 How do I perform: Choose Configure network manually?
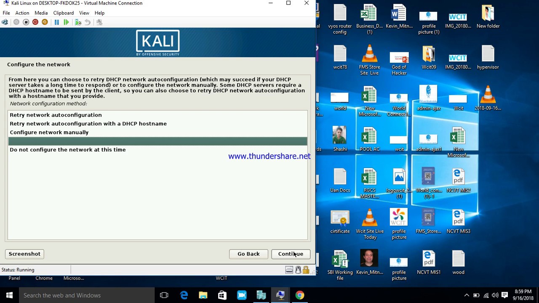tap(158, 132)
